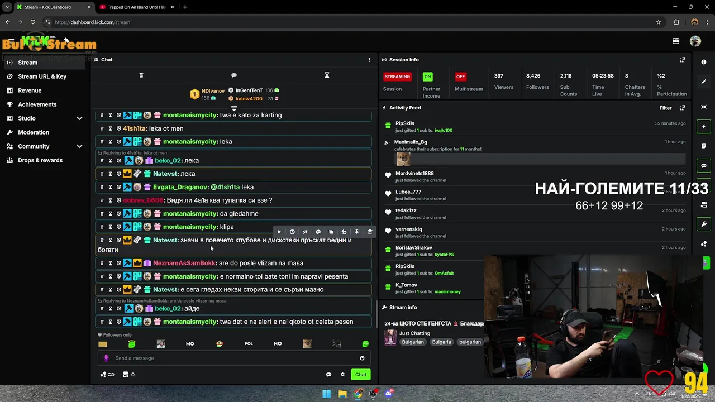Toggle the lightning bolt activity panel icon
This screenshot has width=715, height=402.
704,127
